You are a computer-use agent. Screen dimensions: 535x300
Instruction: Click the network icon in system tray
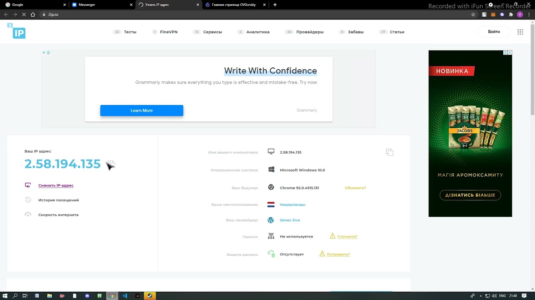pos(487,296)
